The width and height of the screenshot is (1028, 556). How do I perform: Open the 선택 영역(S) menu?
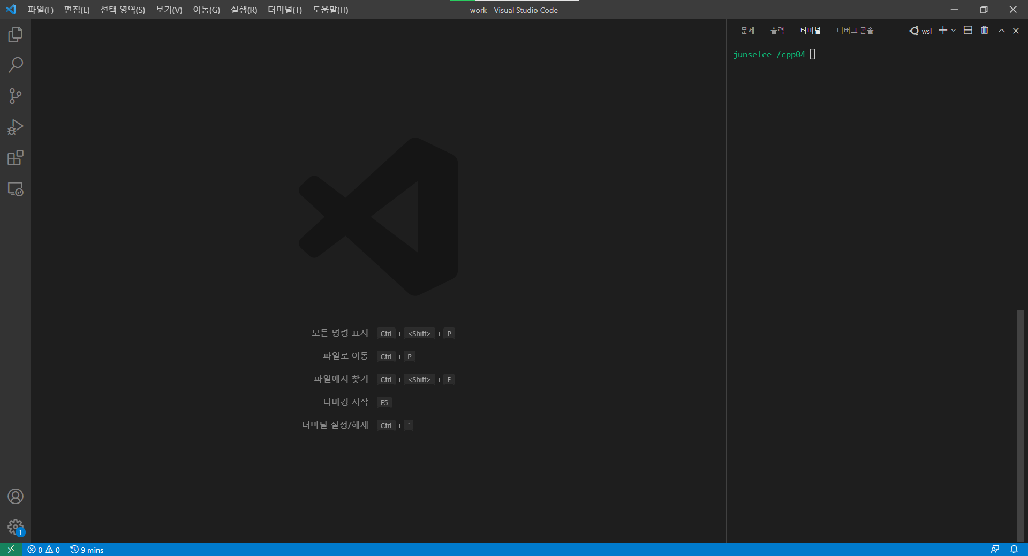[x=123, y=10]
